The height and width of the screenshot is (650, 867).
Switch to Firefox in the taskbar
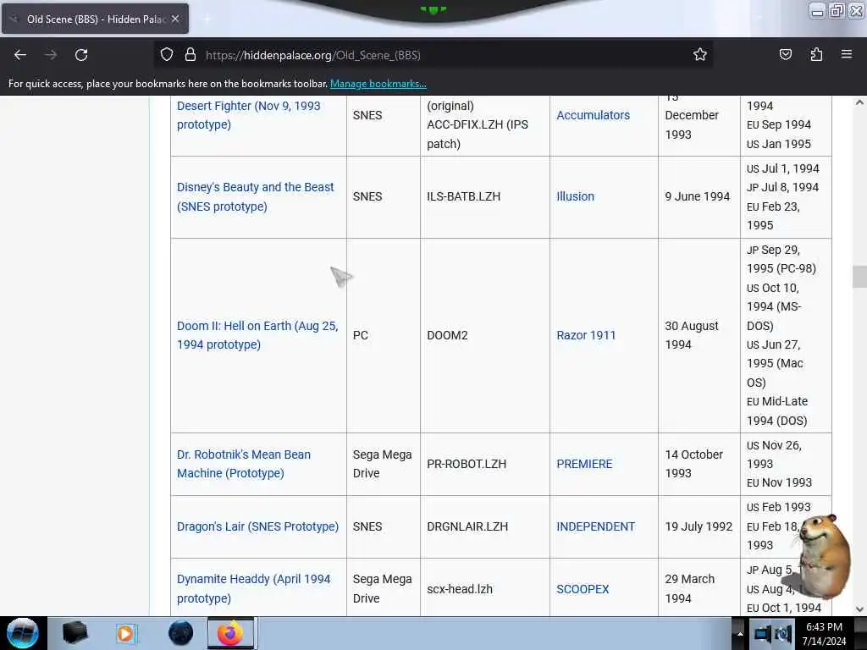230,633
